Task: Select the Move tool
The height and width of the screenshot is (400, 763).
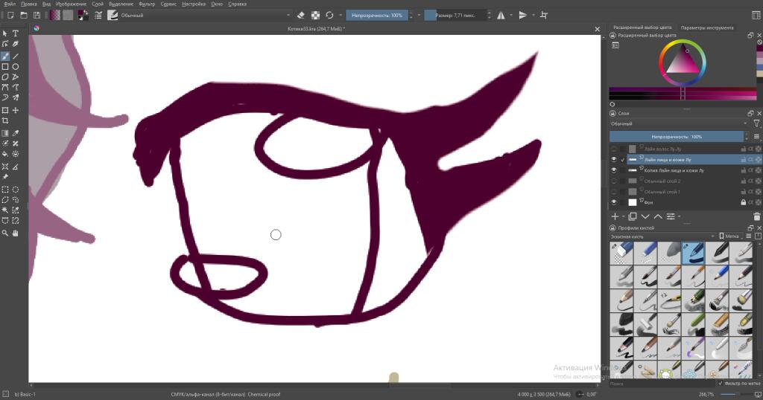Action: pyautogui.click(x=16, y=110)
